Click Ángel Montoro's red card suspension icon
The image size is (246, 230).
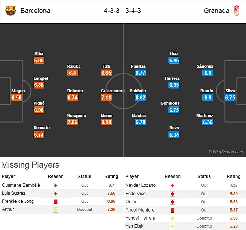(172, 210)
